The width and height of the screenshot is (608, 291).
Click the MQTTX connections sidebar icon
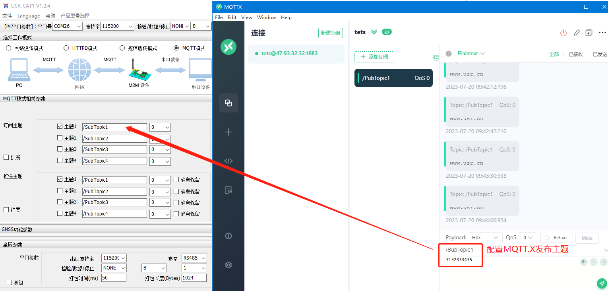pyautogui.click(x=228, y=103)
